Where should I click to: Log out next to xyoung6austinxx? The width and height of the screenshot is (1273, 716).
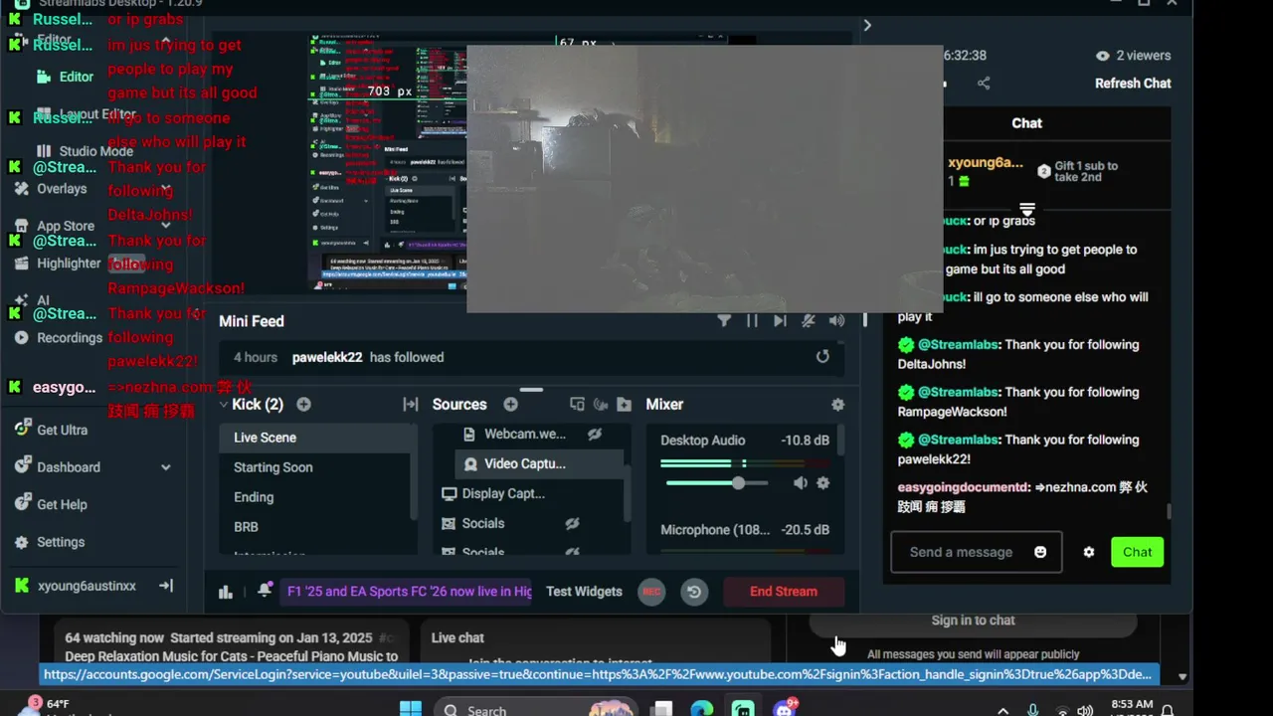click(166, 586)
